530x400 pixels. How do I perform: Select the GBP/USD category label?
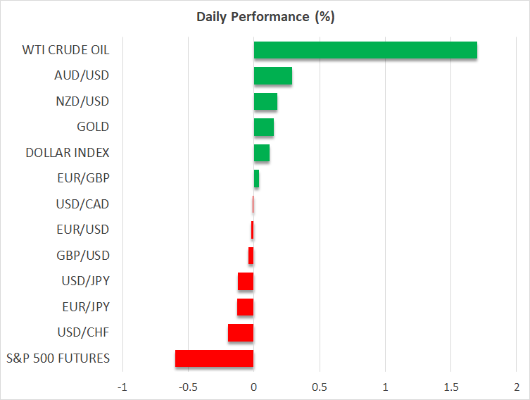pos(82,256)
